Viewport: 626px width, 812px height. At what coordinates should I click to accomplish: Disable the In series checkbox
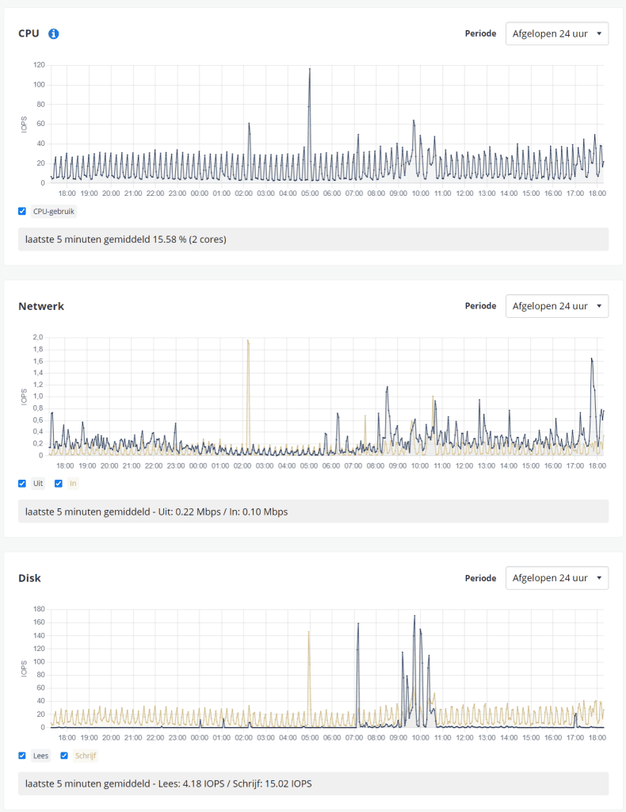[x=59, y=484]
